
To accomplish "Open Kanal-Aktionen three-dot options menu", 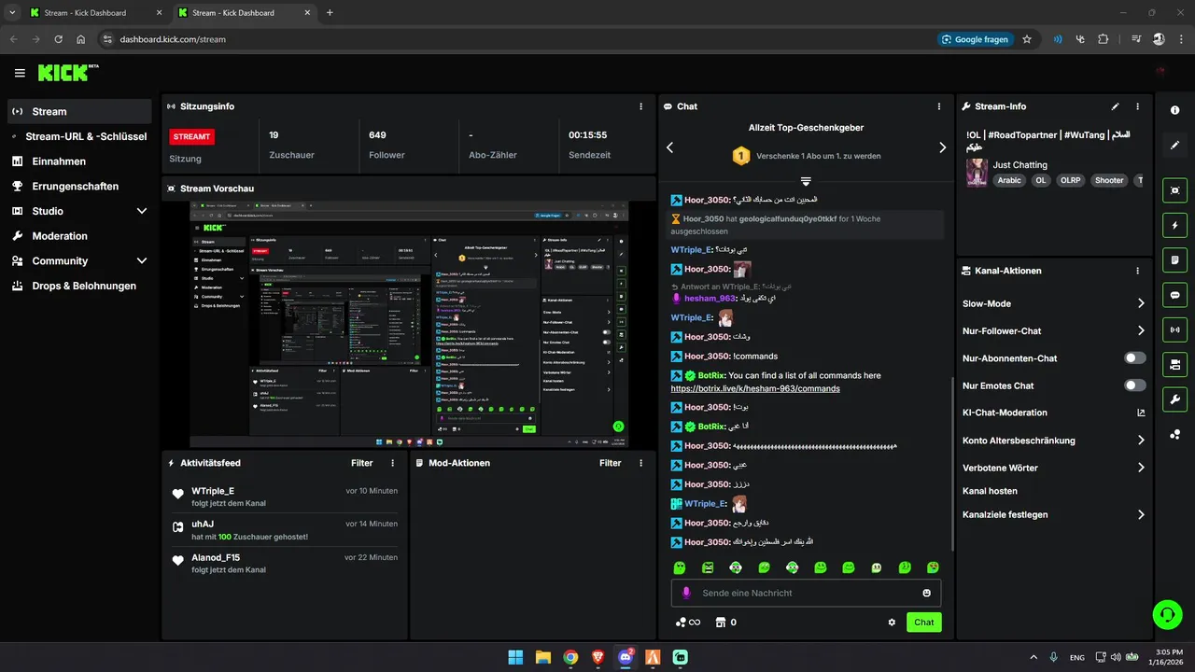I will tap(1137, 271).
